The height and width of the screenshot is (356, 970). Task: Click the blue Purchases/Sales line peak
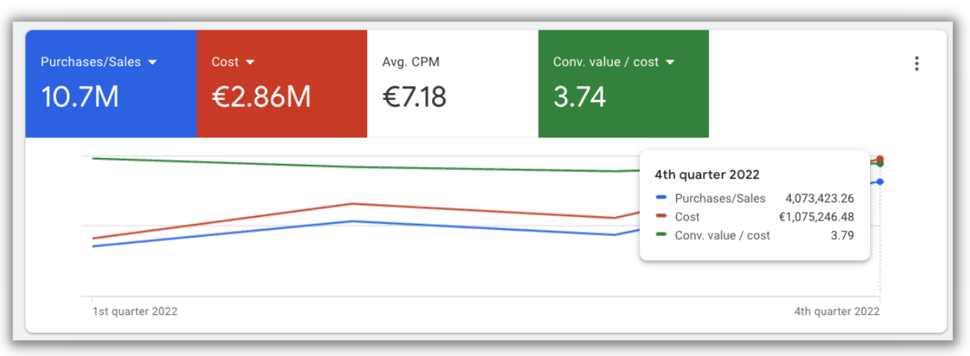point(352,221)
